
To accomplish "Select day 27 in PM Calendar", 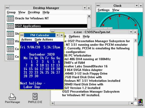I will (58, 72).
